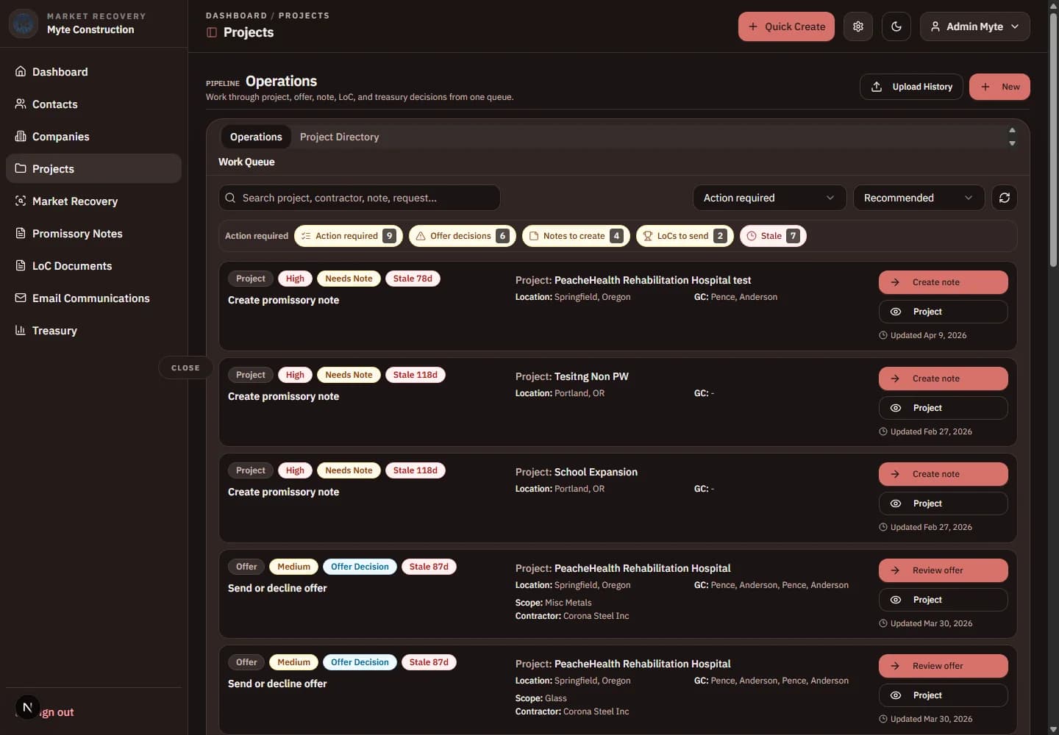The height and width of the screenshot is (735, 1059).
Task: Switch to Project Directory tab
Action: [x=340, y=137]
